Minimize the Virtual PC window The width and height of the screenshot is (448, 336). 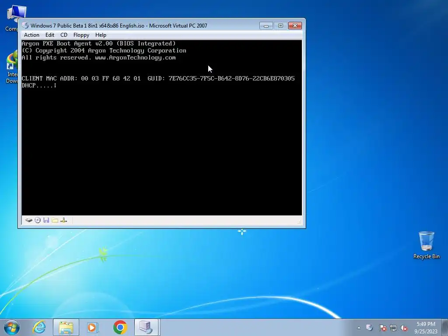[266, 26]
